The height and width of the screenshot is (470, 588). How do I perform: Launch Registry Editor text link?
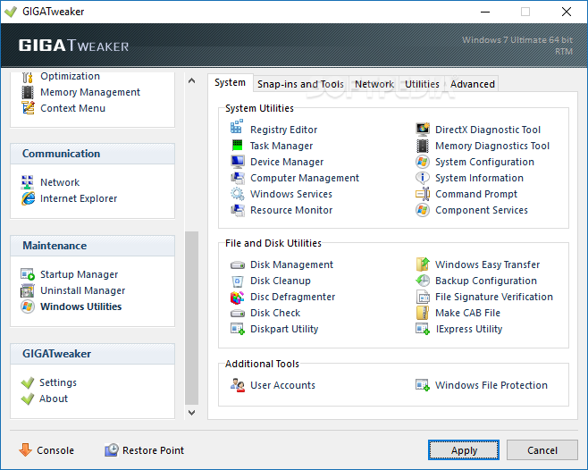click(284, 130)
